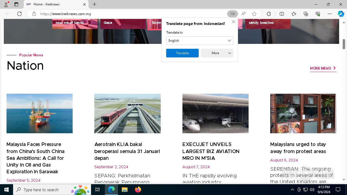The height and width of the screenshot is (195, 347).
Task: Click the page vertical scrollbar thumb
Action: tap(344, 44)
